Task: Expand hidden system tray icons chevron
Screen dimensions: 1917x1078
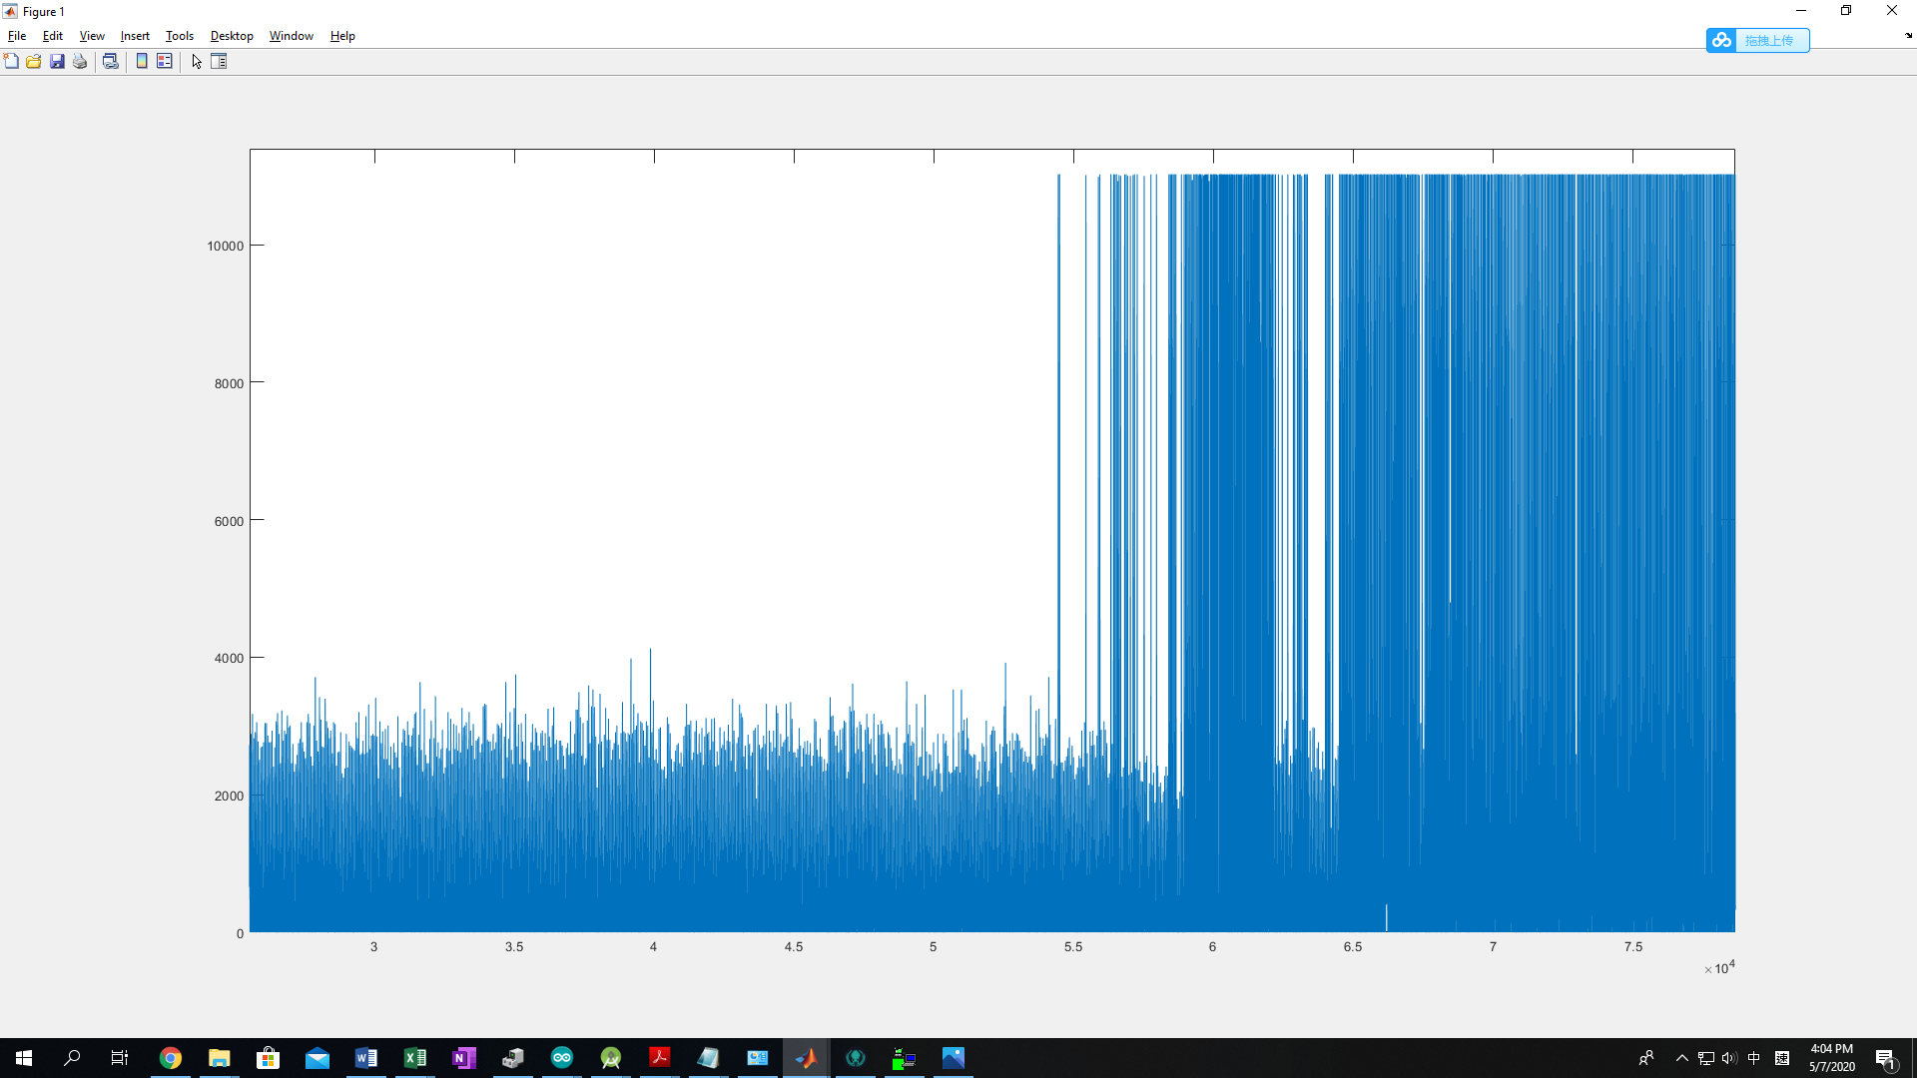Action: tap(1681, 1058)
